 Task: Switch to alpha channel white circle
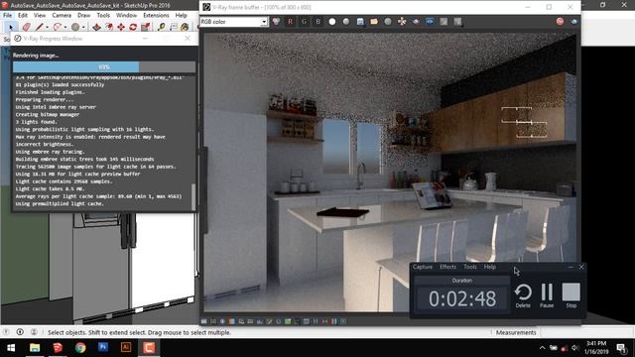(x=332, y=22)
